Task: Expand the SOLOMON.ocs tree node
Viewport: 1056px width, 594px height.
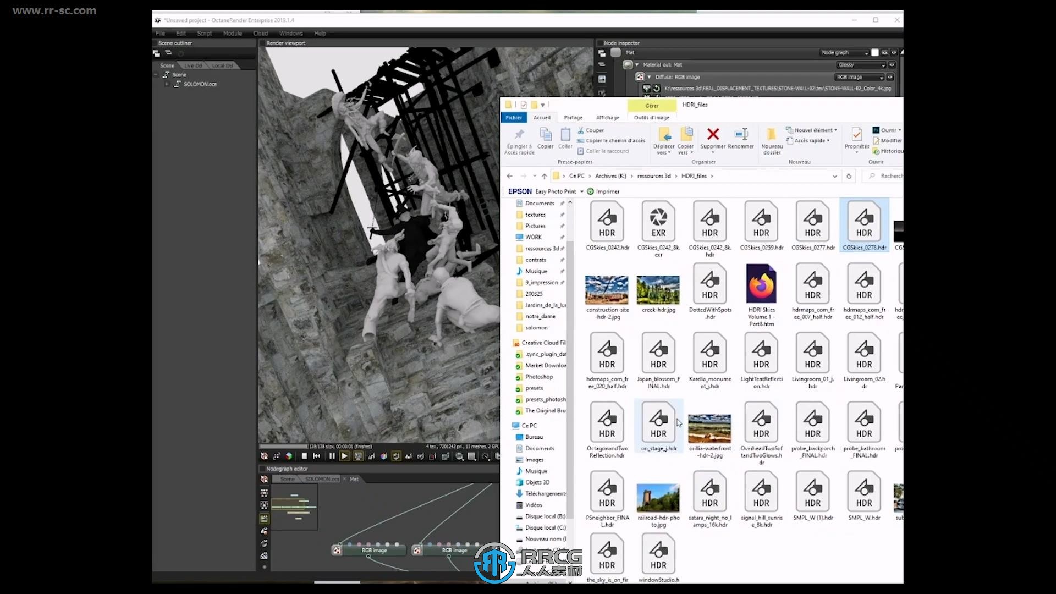Action: (x=167, y=84)
